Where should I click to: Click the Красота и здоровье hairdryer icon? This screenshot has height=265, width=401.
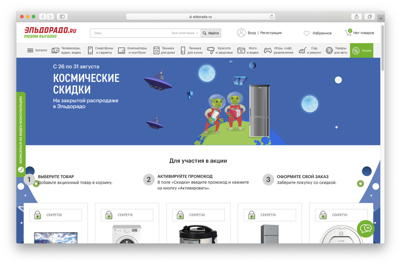(x=211, y=50)
